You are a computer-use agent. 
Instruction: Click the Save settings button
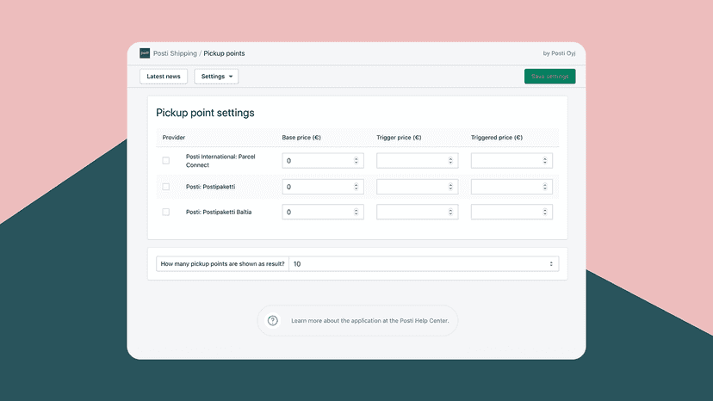549,77
